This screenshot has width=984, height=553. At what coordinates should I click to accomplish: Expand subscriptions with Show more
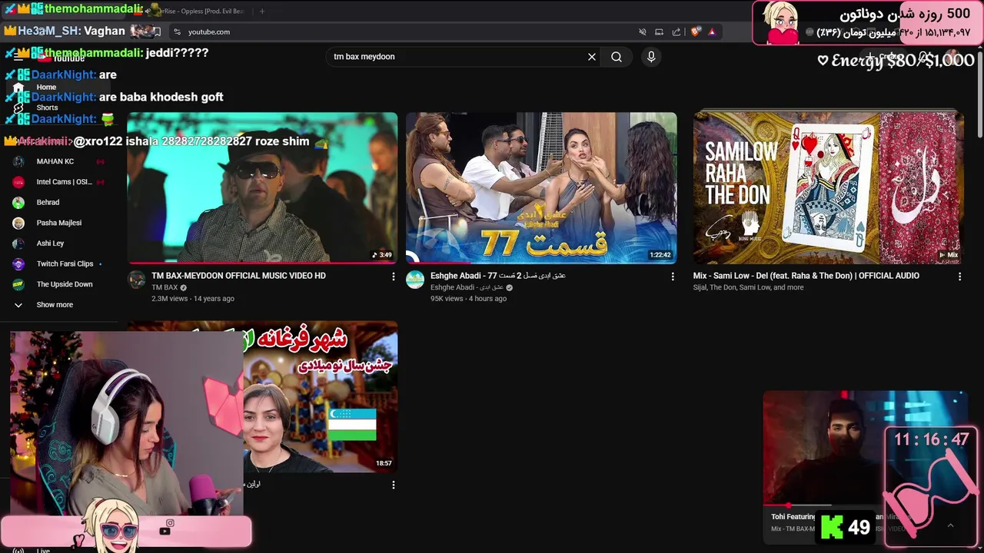(x=55, y=305)
